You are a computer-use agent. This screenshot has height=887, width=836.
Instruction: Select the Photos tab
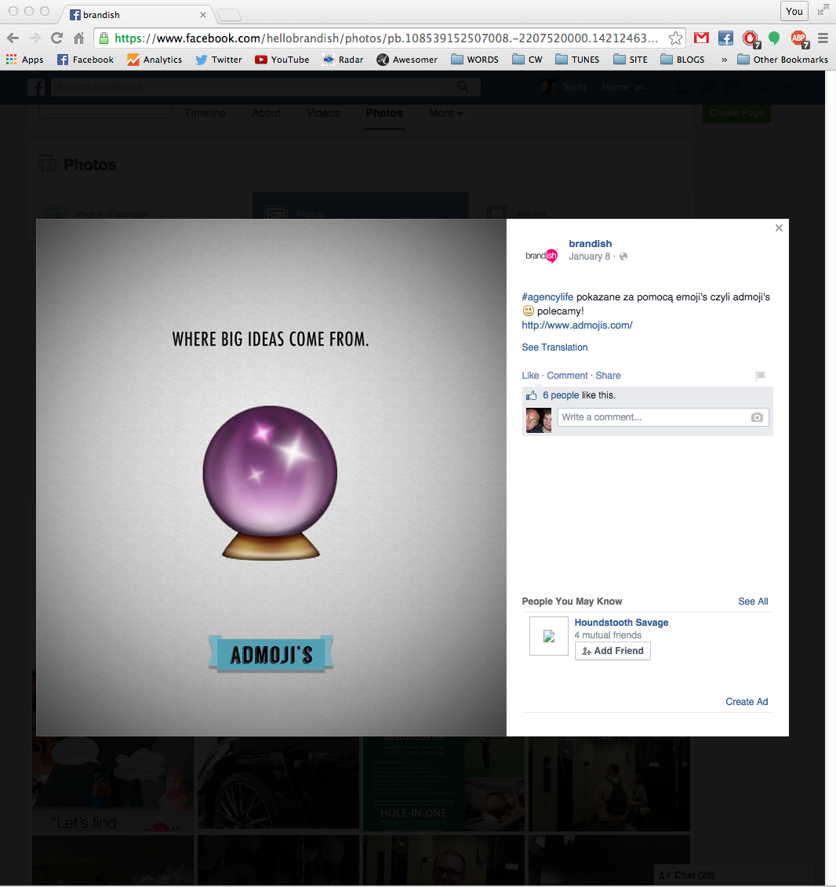(384, 113)
